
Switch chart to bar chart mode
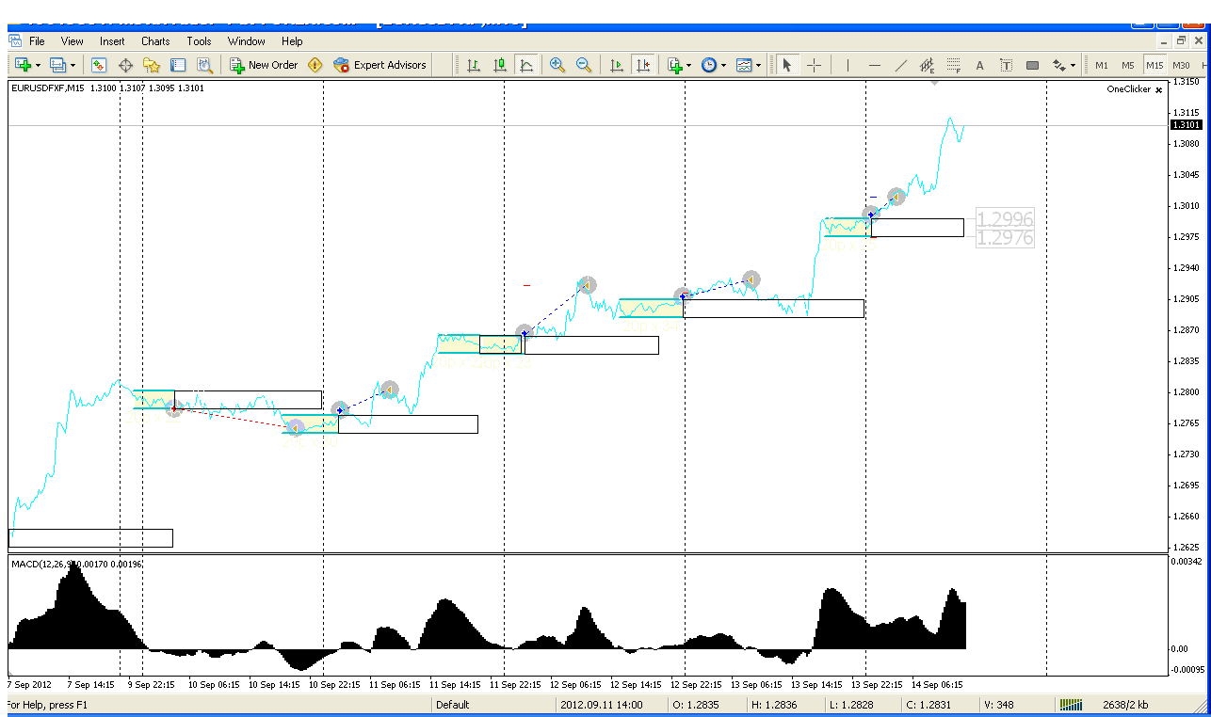point(474,65)
